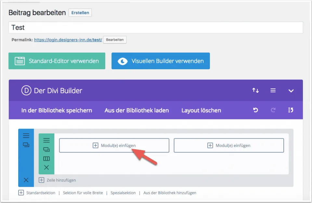Open section settings in blue sidebar
This screenshot has width=312, height=203.
[26, 136]
